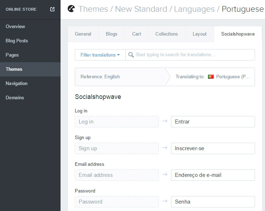Click the Languages breadcrumb link

pos(194,9)
